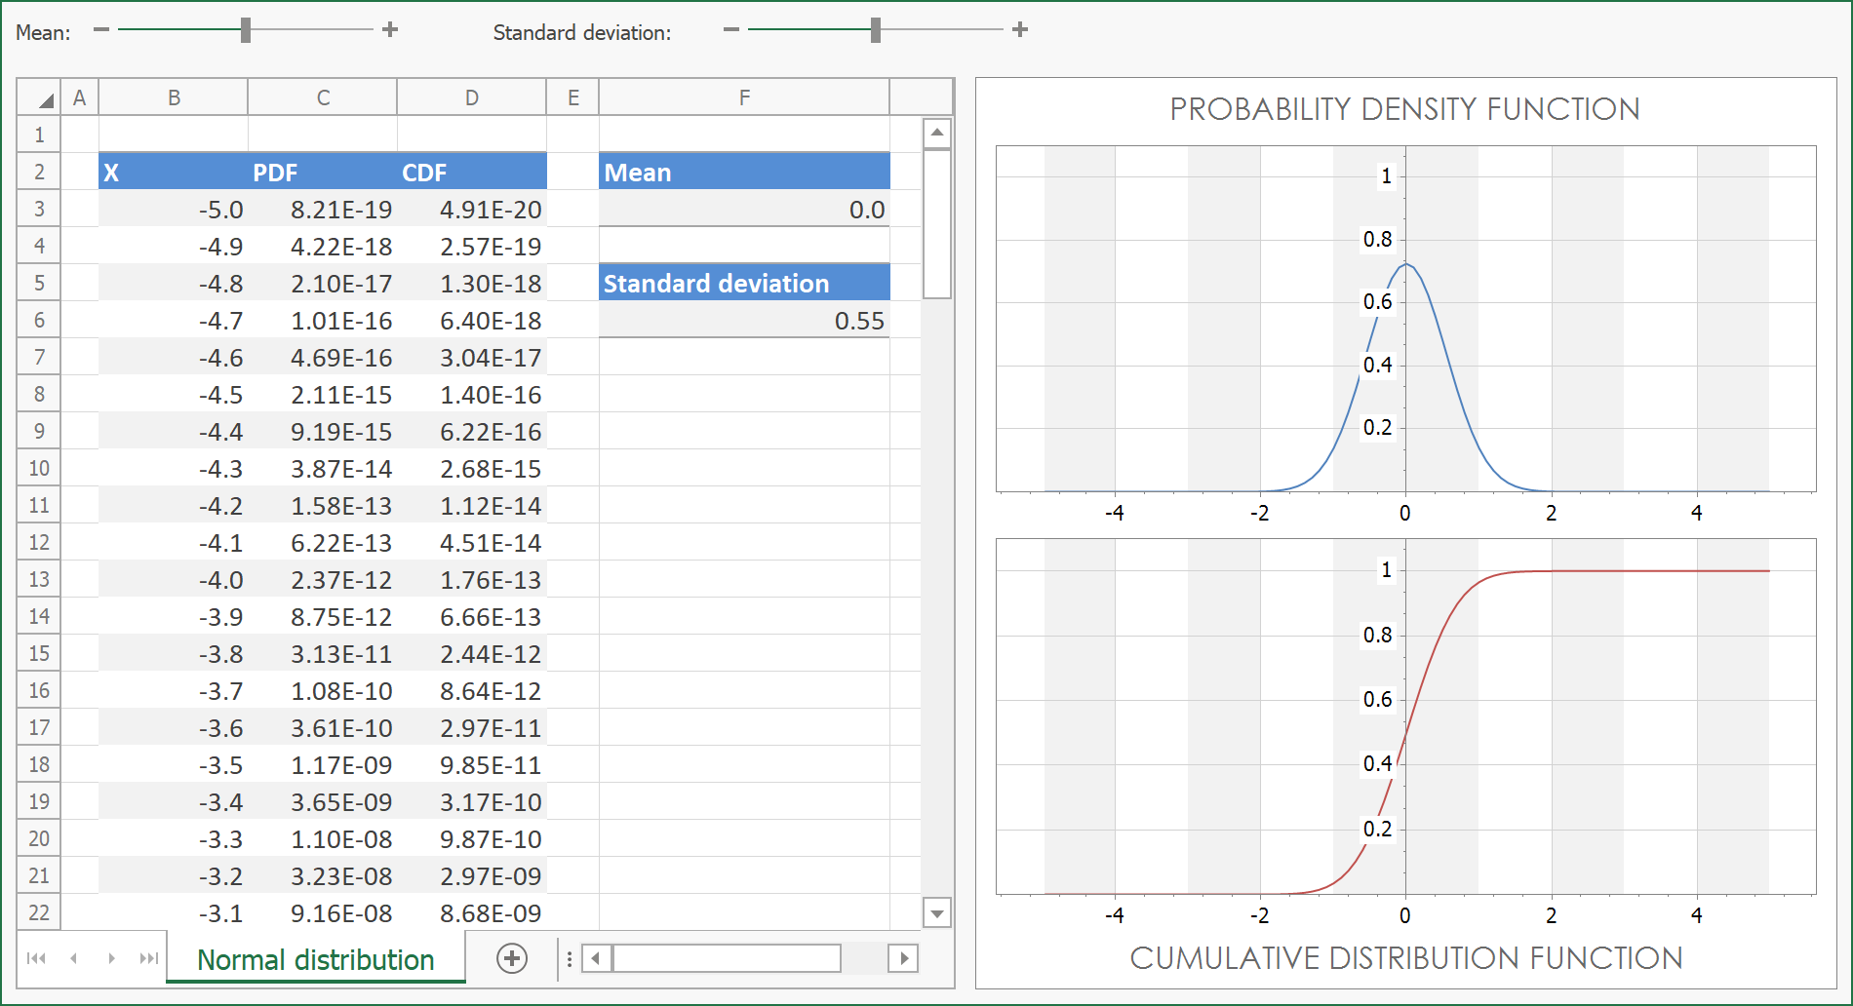1853x1006 pixels.
Task: Click the Mean slider minus button
Action: (101, 30)
